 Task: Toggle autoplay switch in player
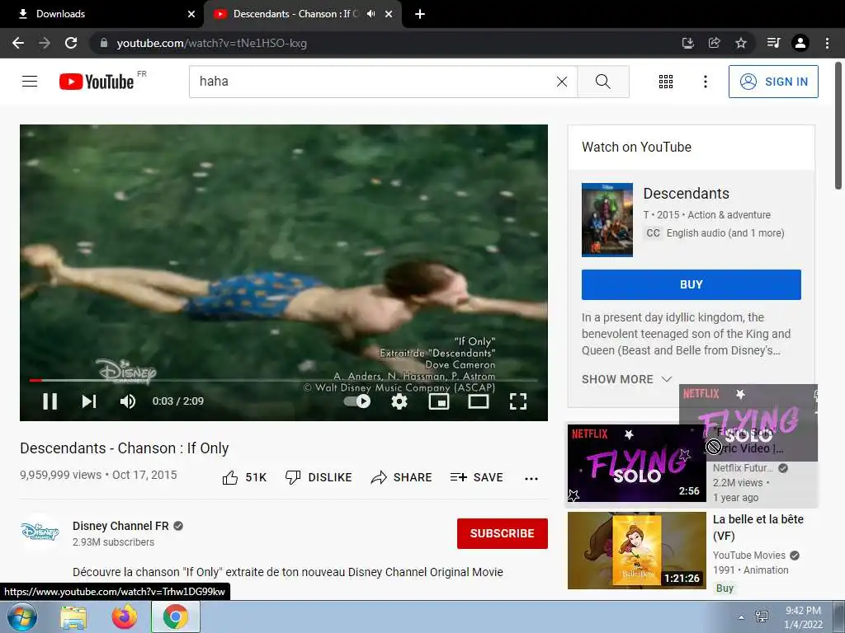pyautogui.click(x=358, y=401)
